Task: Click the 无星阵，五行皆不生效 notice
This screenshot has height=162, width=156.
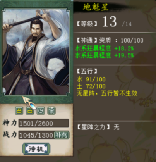Action: [x=107, y=93]
